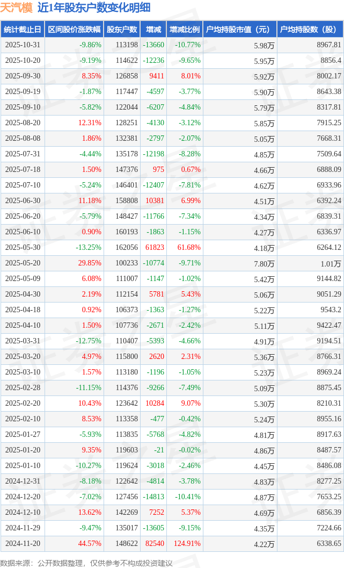The image size is (344, 568).
Task: Click the 户均持股数（股） column header
Action: [311, 30]
